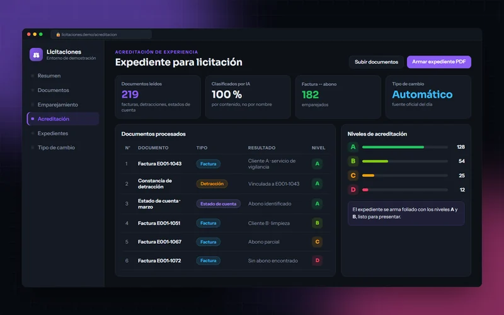Click the Factura abono 182 card

point(338,97)
